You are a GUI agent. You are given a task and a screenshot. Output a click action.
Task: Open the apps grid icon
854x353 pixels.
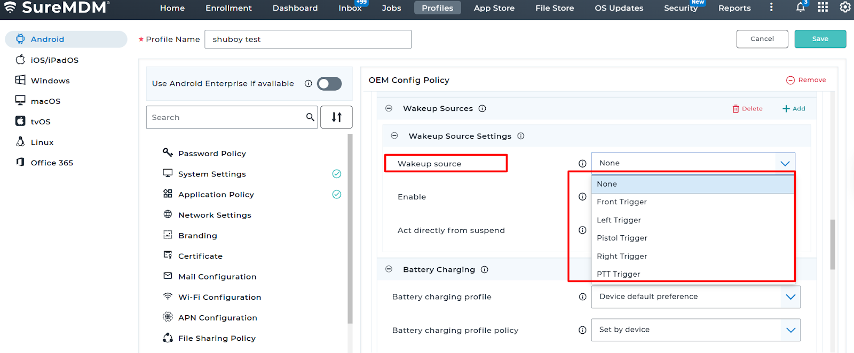tap(823, 7)
